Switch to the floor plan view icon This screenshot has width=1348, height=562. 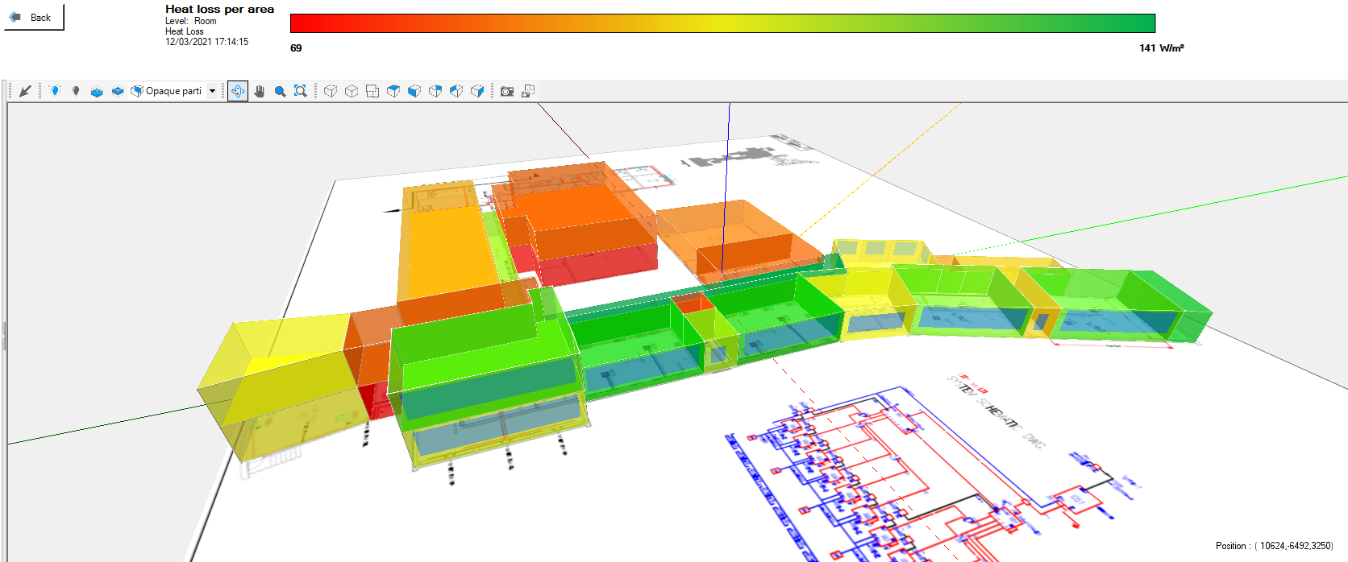[x=372, y=91]
